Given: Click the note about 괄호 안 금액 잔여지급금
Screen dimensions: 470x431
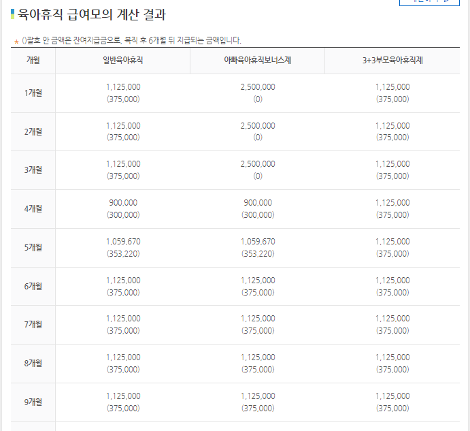Looking at the screenshot, I should 131,40.
